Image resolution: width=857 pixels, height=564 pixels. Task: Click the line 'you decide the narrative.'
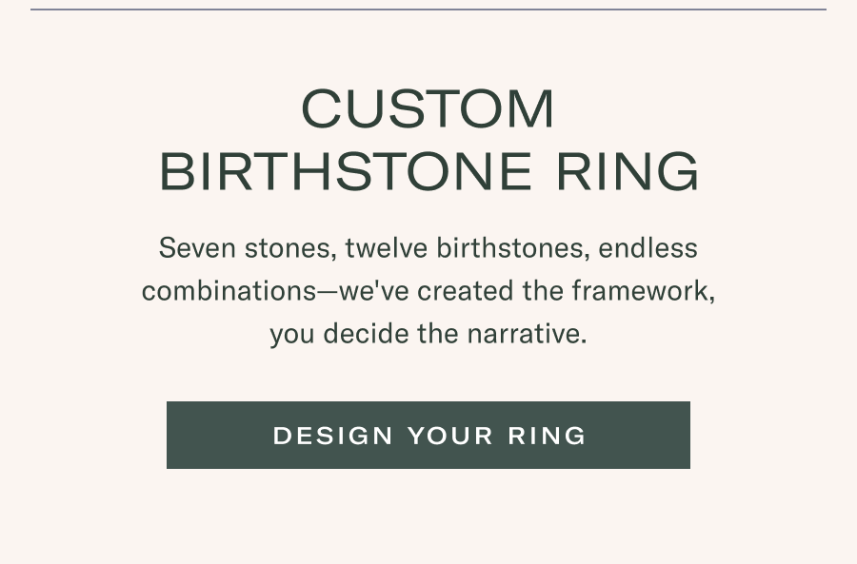(428, 334)
